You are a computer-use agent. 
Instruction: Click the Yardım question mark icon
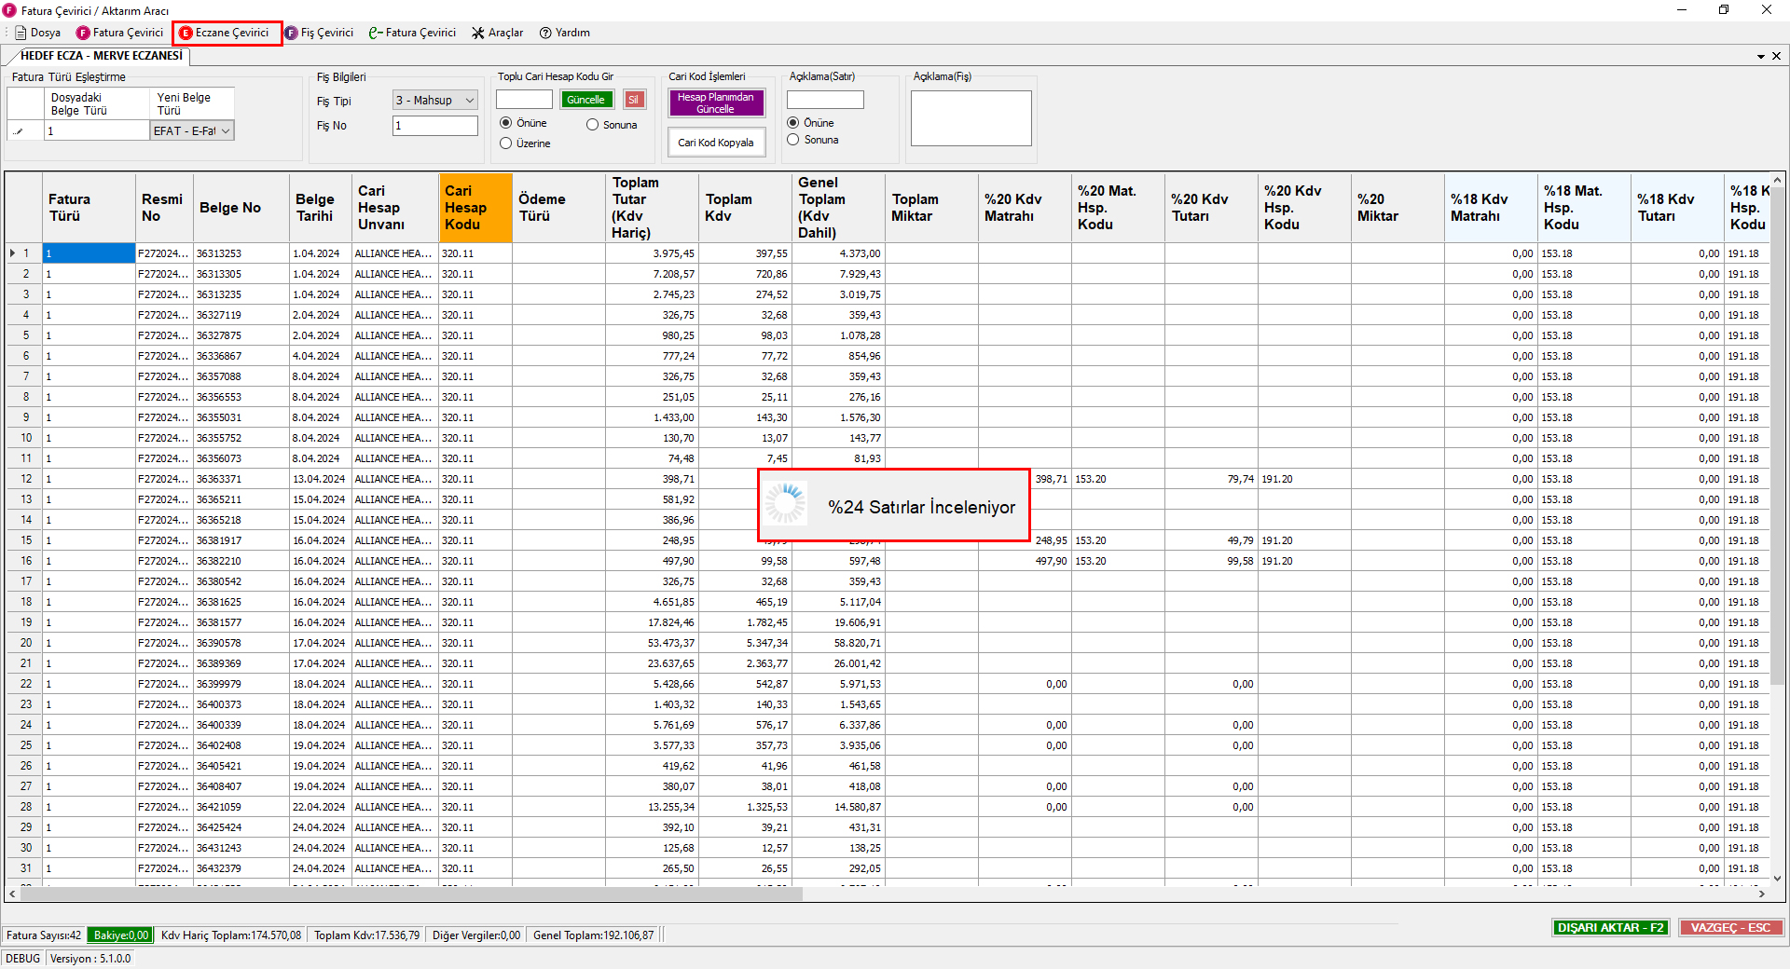[545, 33]
